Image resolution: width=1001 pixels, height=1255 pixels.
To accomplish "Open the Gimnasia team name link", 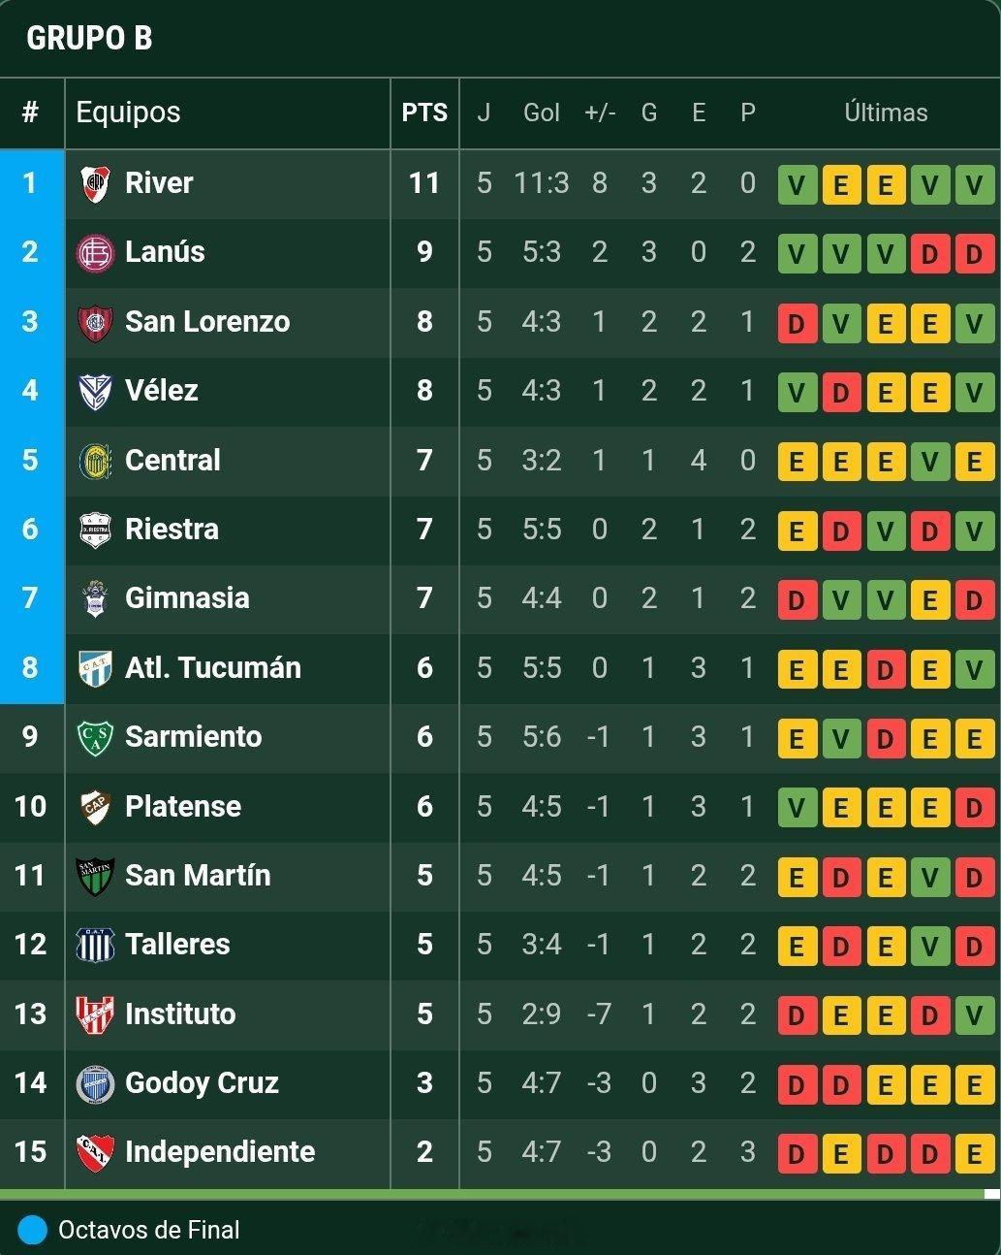I will (x=187, y=598).
